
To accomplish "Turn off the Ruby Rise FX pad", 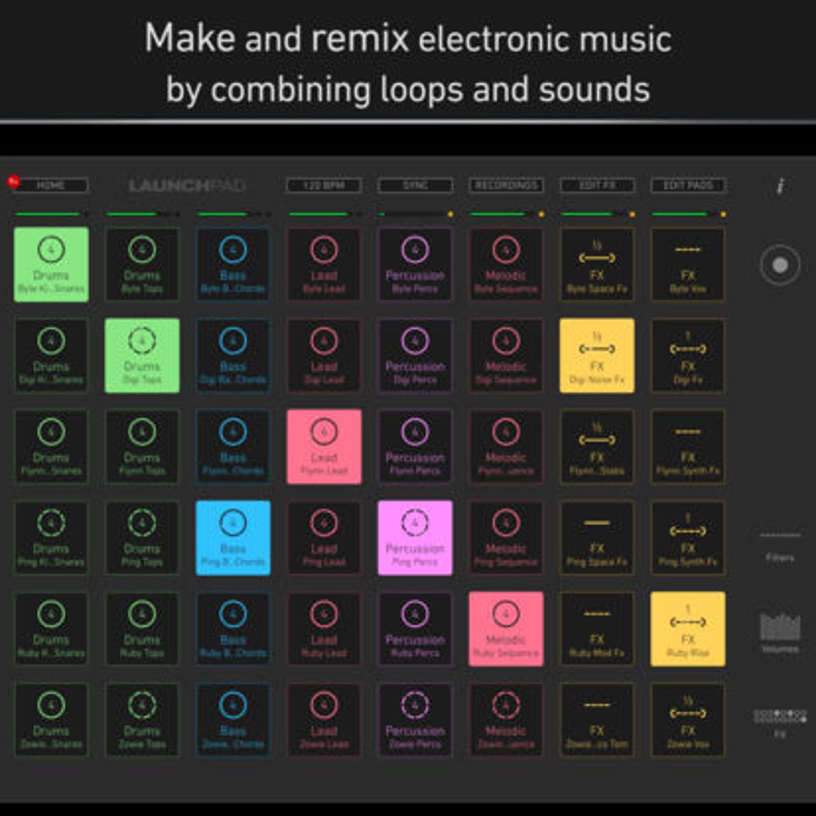I will 688,629.
